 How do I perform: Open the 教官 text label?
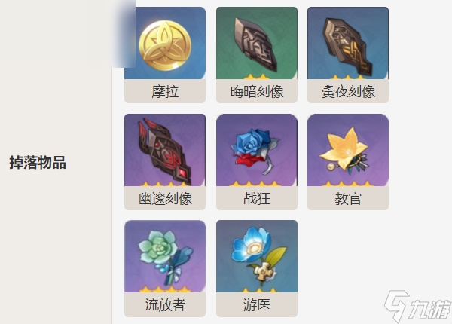348,199
